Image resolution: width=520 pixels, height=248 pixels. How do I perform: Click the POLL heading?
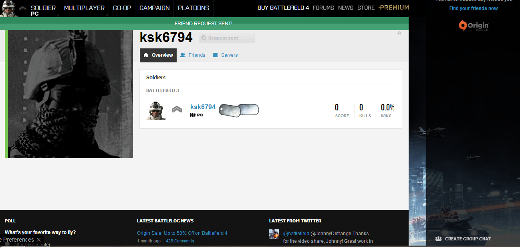click(10, 221)
